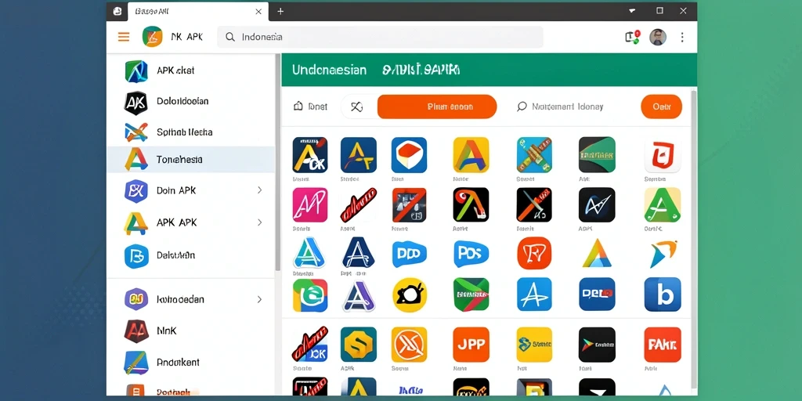Open the light green app icon with green A
The image size is (802, 401).
(663, 204)
